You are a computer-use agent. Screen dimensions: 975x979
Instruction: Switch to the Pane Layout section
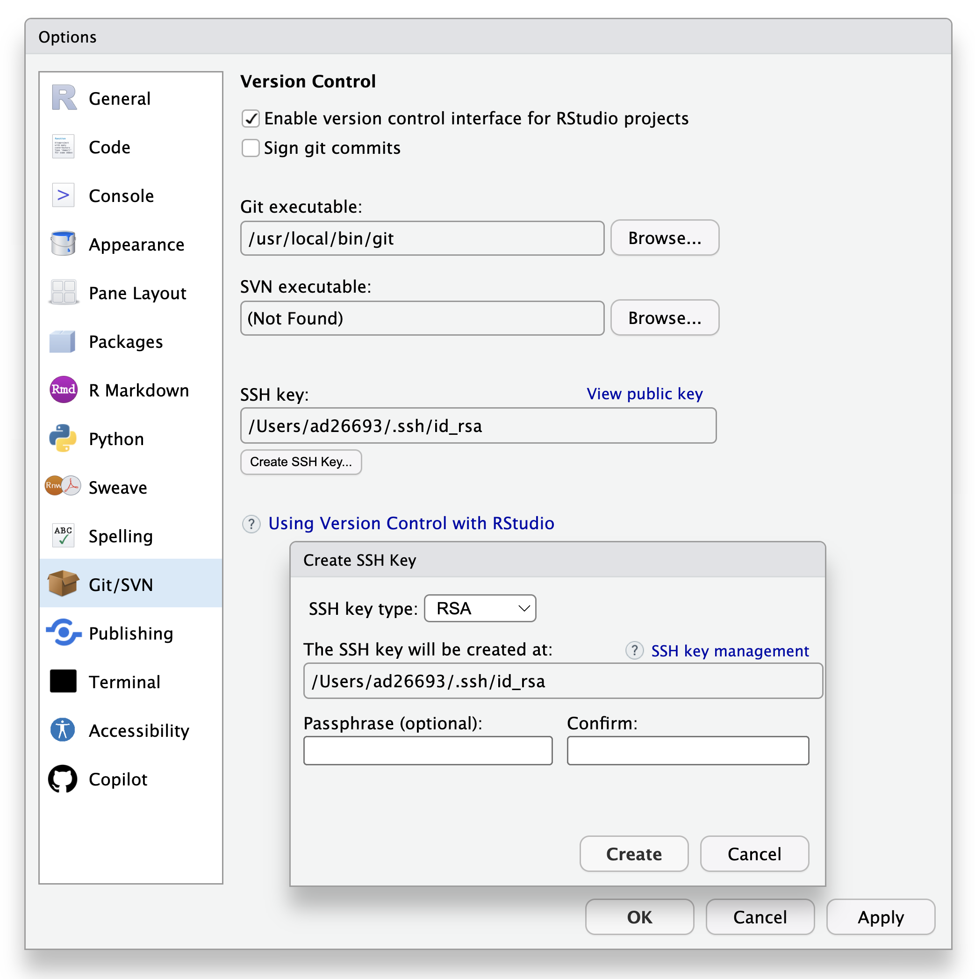137,293
